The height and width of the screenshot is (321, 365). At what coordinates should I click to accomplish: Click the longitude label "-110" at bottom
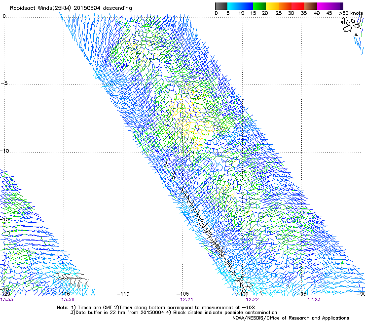[x=123, y=294]
